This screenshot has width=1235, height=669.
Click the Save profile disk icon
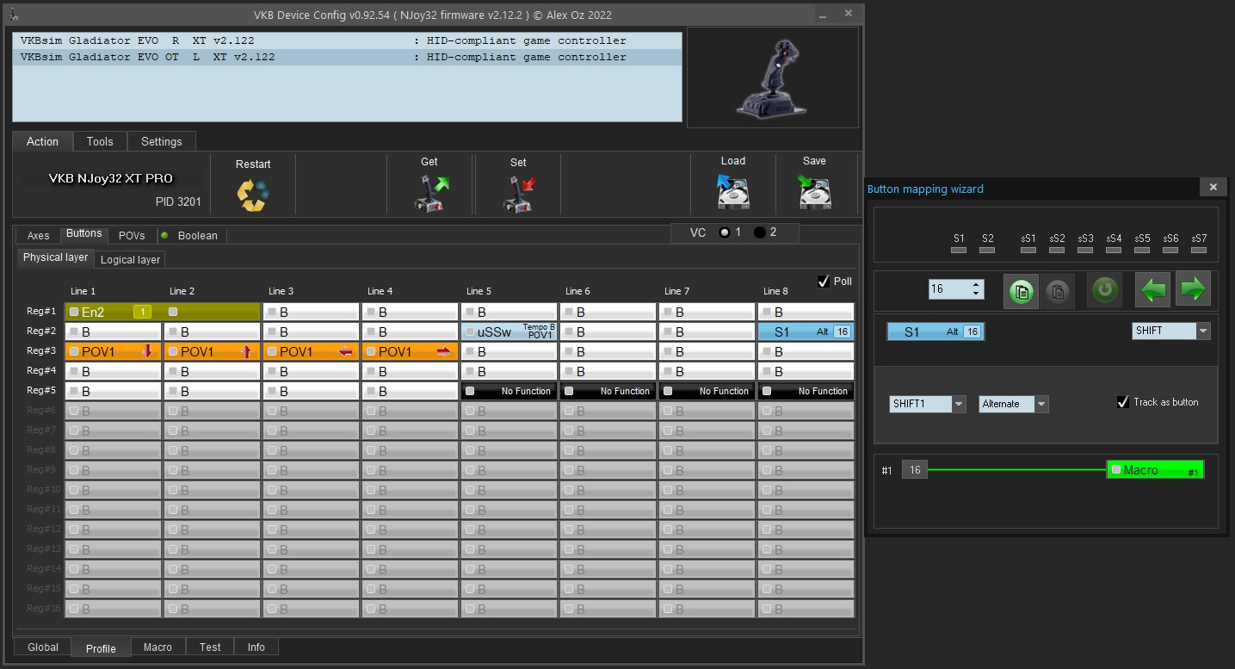click(x=813, y=191)
